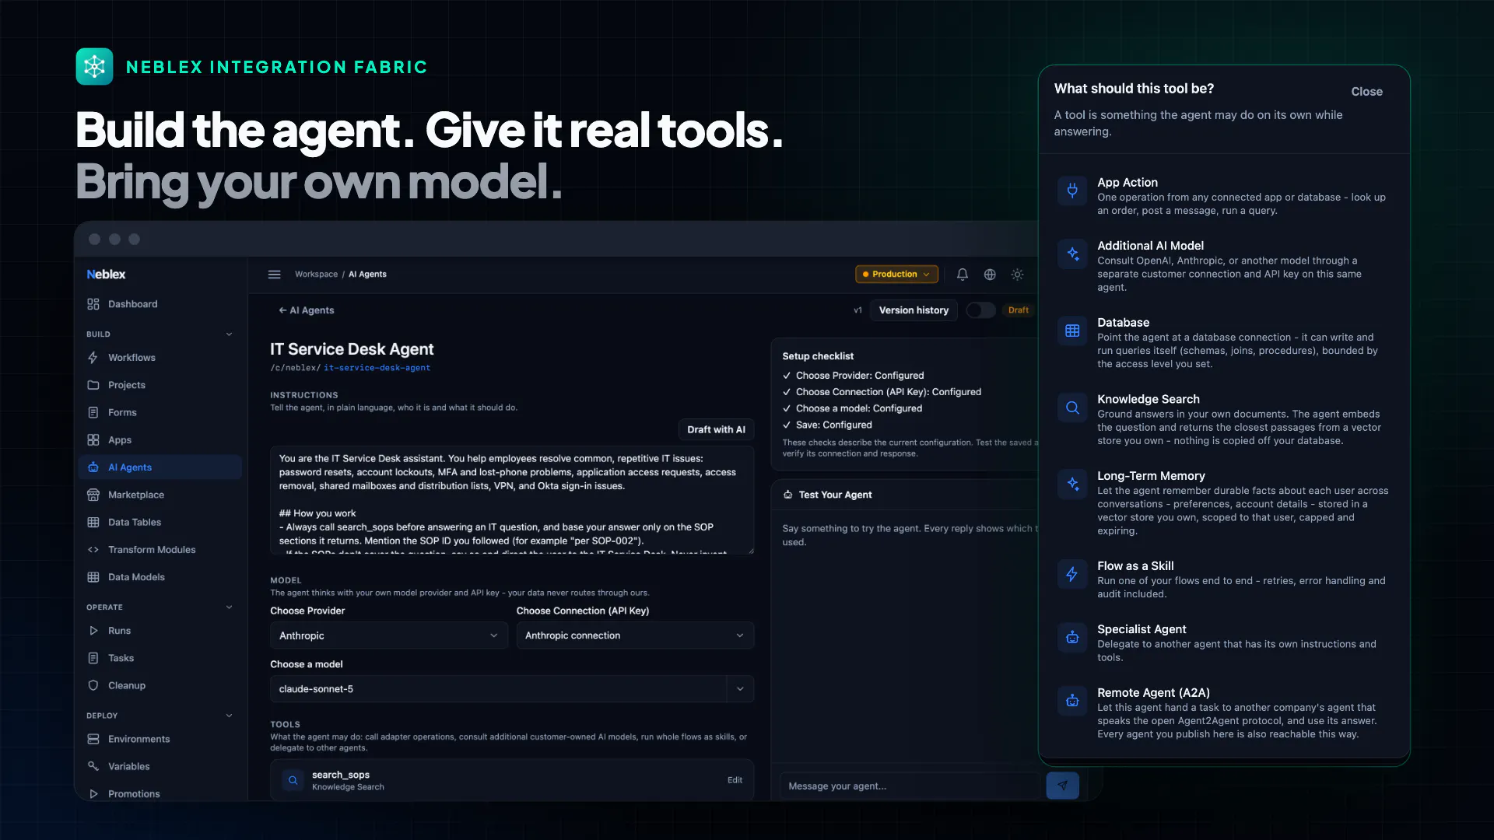Choose Knowledge Search magnifier icon
This screenshot has width=1494, height=840.
tap(1072, 408)
